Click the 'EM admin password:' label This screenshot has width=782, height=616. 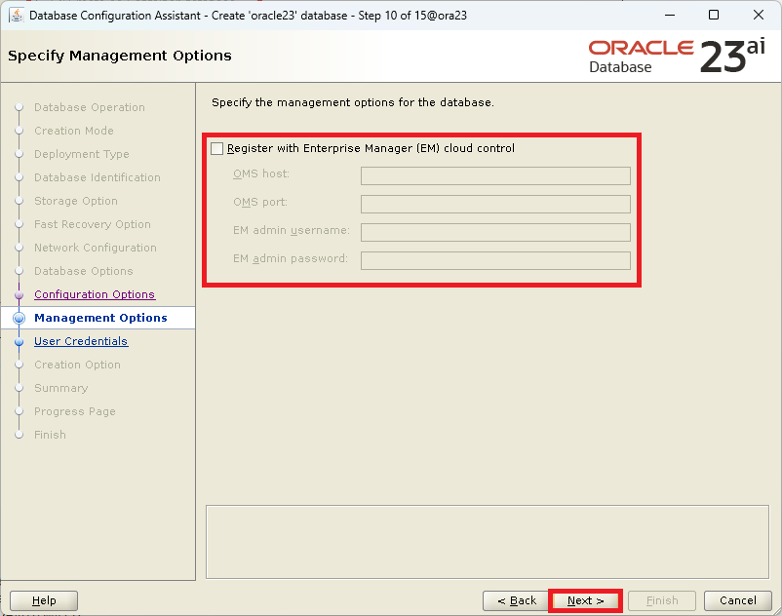(x=291, y=258)
